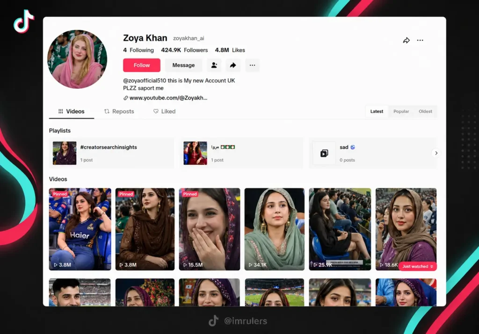Open the 25.9K views stadium seat video
Image resolution: width=479 pixels, height=334 pixels.
(340, 229)
